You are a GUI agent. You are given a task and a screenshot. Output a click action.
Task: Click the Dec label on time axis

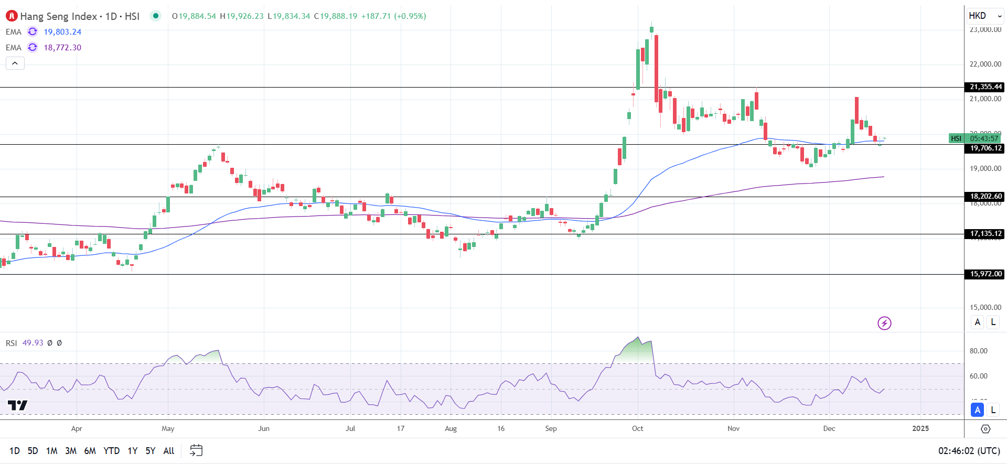(829, 428)
